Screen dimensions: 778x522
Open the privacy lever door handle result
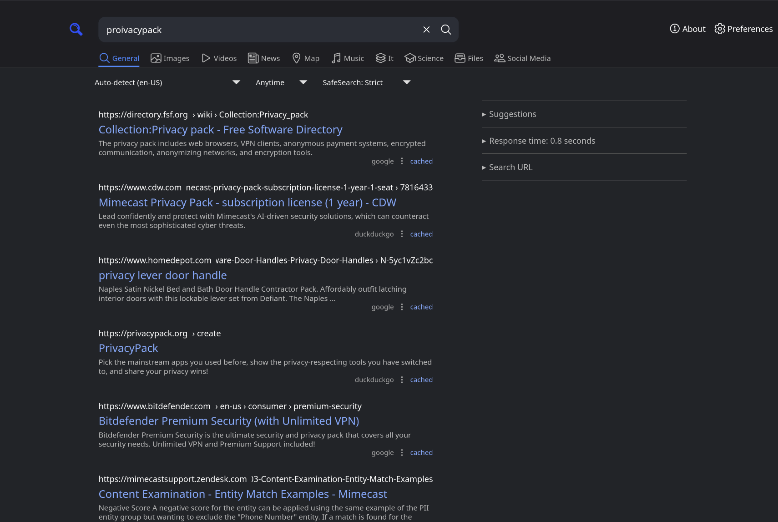pos(163,275)
